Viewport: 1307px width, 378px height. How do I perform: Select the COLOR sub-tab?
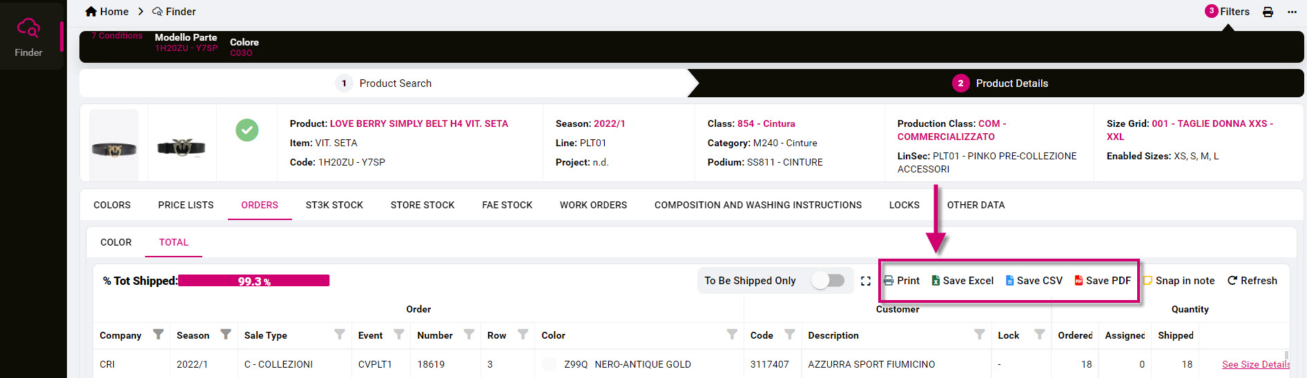(116, 242)
